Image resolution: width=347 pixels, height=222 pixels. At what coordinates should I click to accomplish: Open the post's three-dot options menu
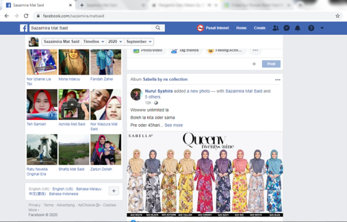coord(278,79)
